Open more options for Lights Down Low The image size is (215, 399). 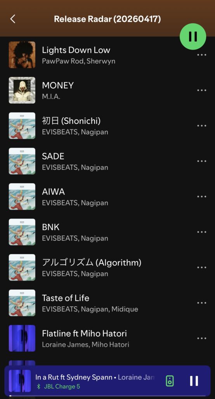201,55
